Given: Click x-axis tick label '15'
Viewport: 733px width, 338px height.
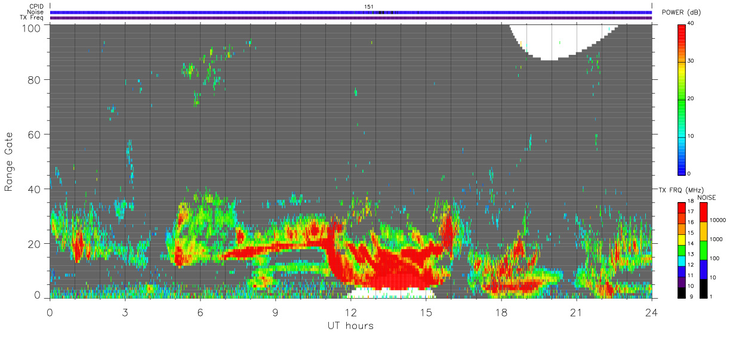Looking at the screenshot, I should [x=426, y=312].
